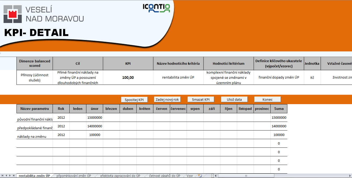
Task: Select Rok 2012 in původní finanční row
Action: pyautogui.click(x=61, y=118)
